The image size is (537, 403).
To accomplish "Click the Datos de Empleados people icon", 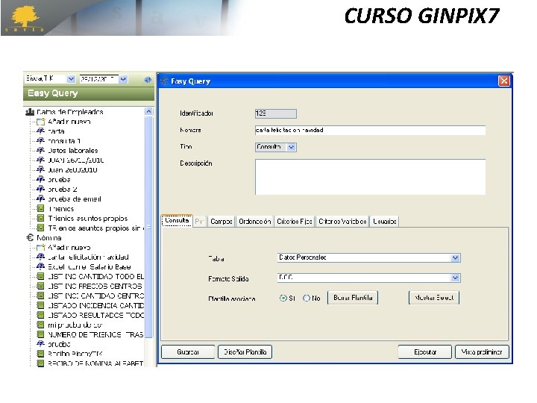I will [30, 112].
